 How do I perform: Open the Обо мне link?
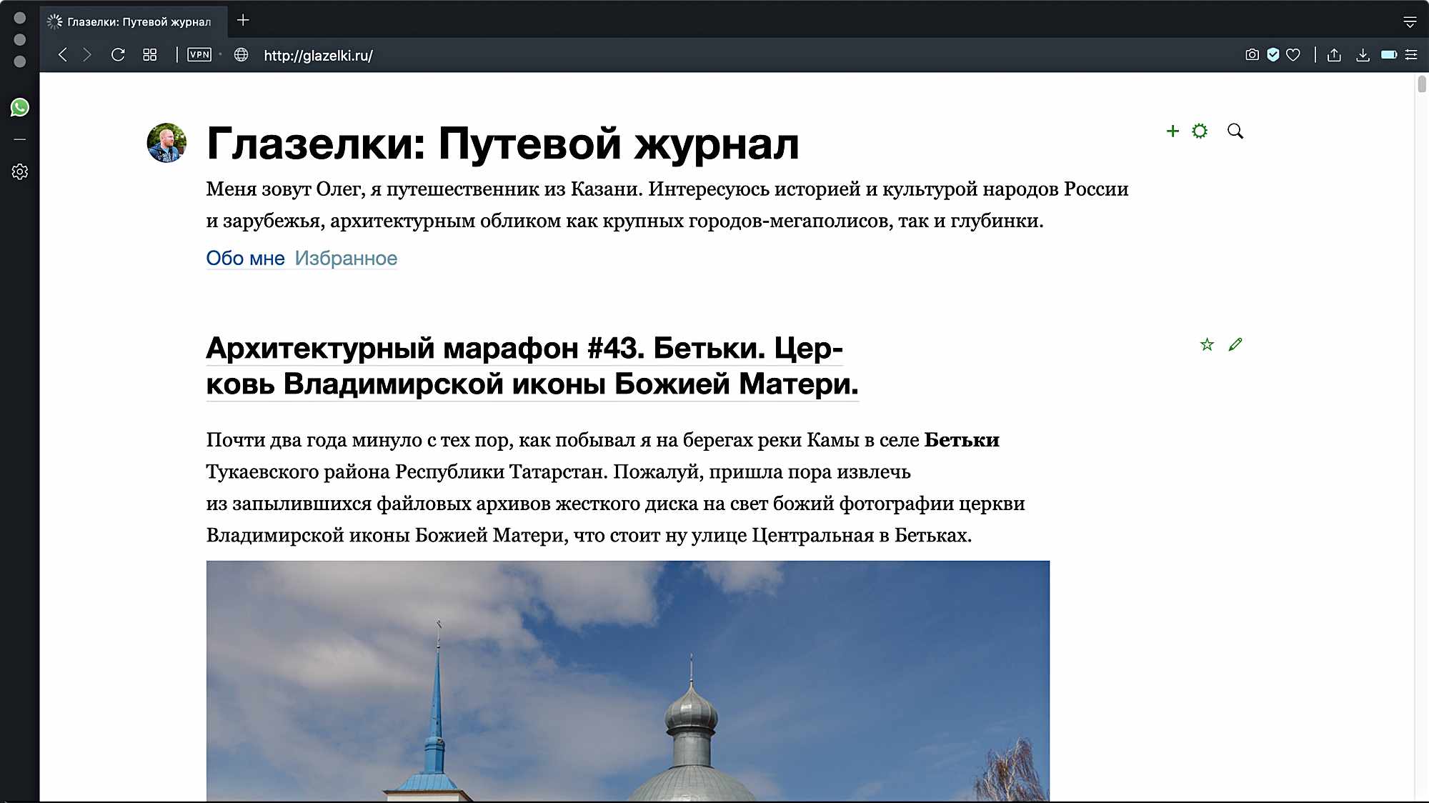[x=245, y=258]
